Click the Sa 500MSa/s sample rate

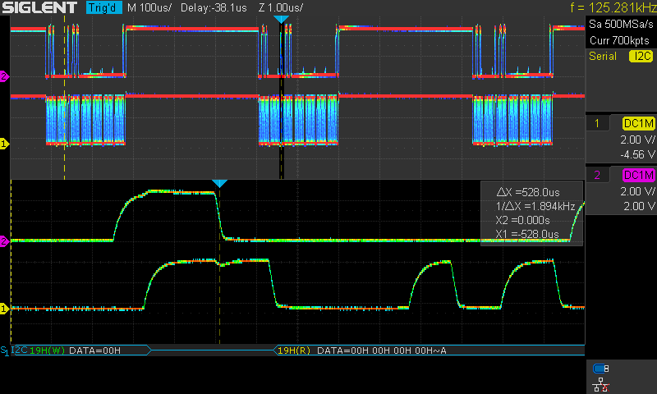(621, 25)
